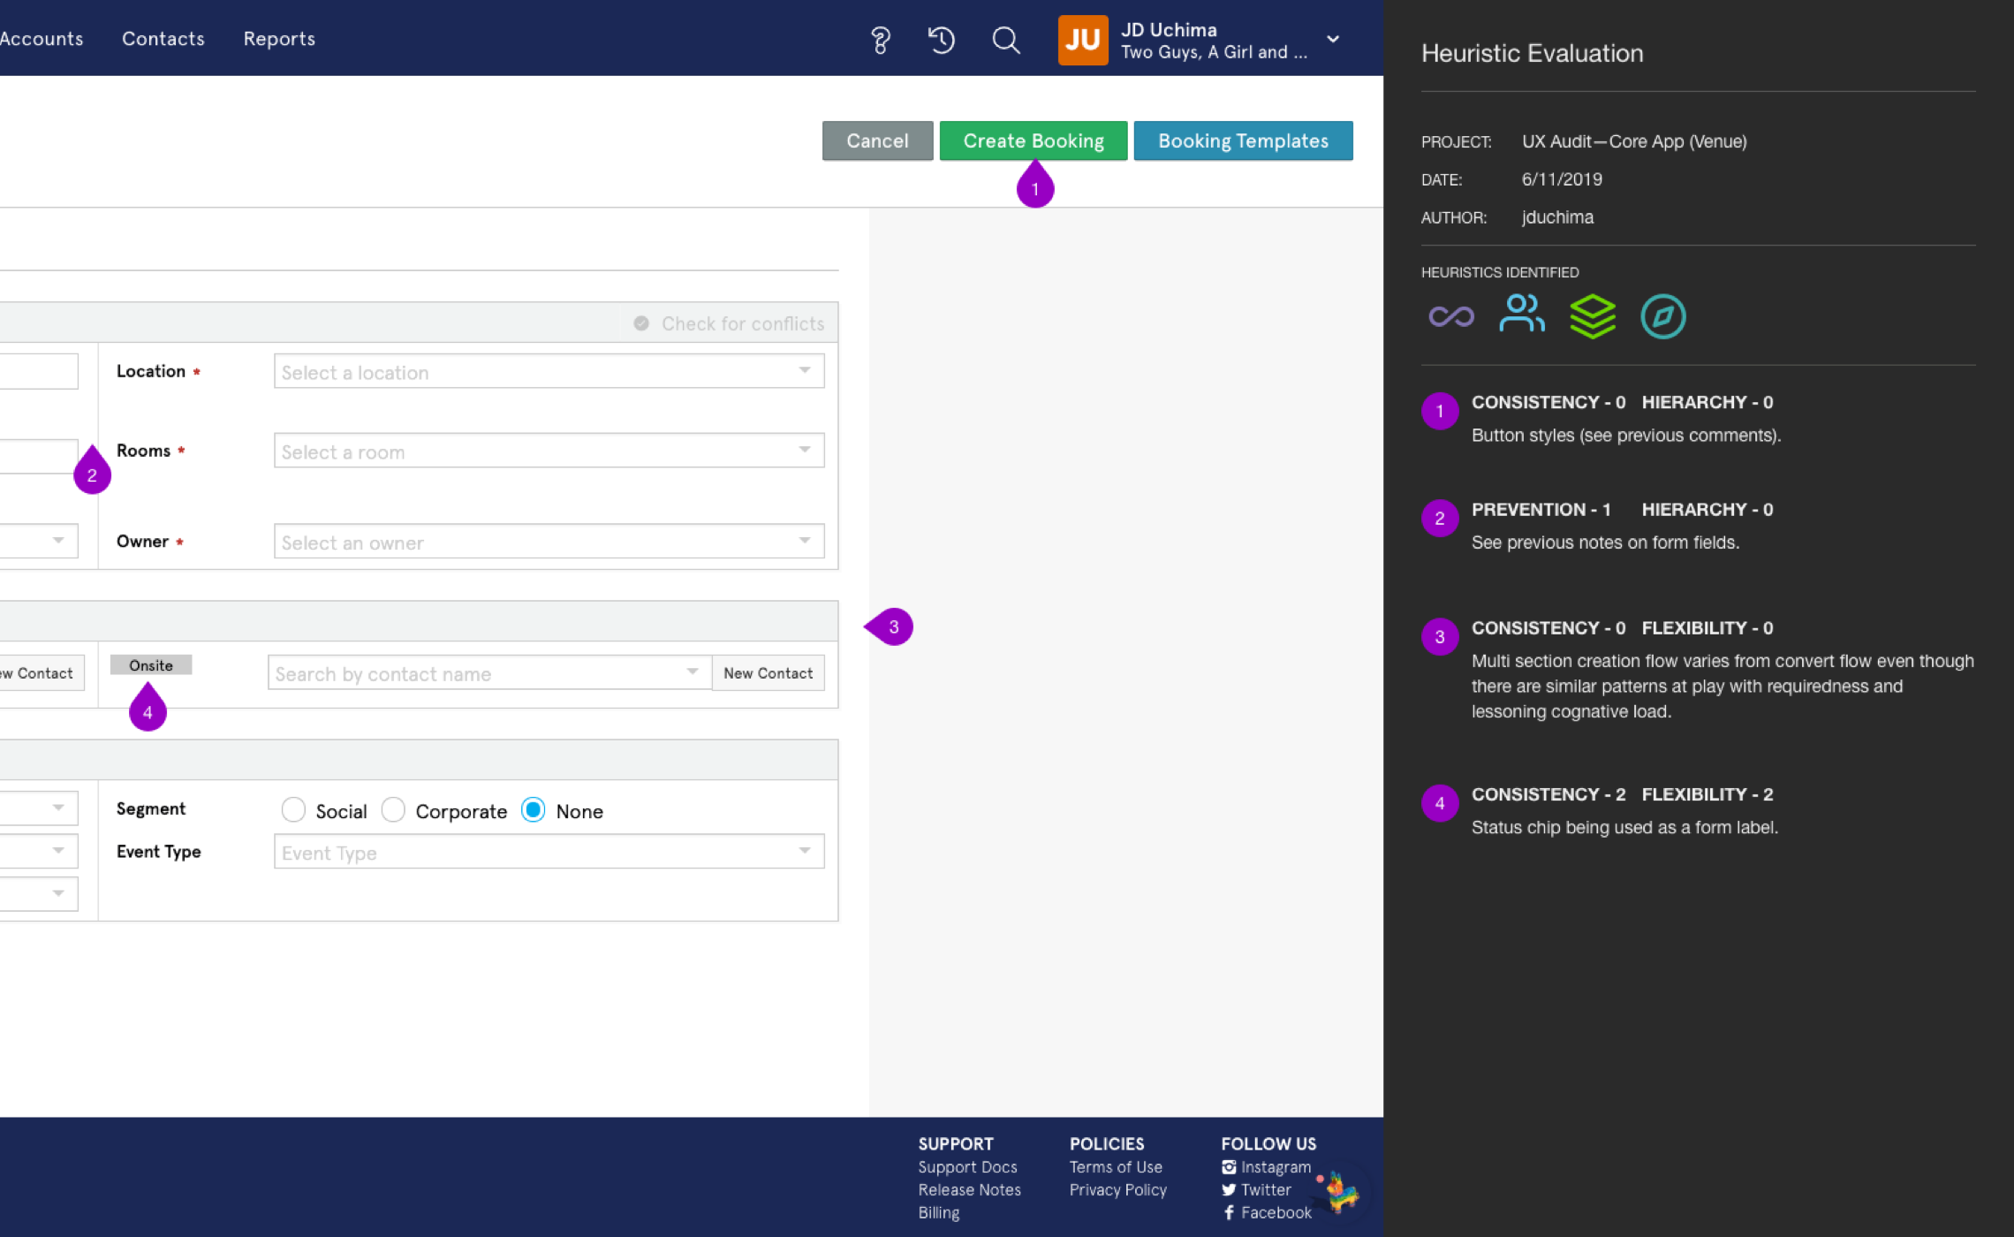The height and width of the screenshot is (1237, 2014).
Task: Click the search magnifier icon
Action: click(x=1005, y=40)
